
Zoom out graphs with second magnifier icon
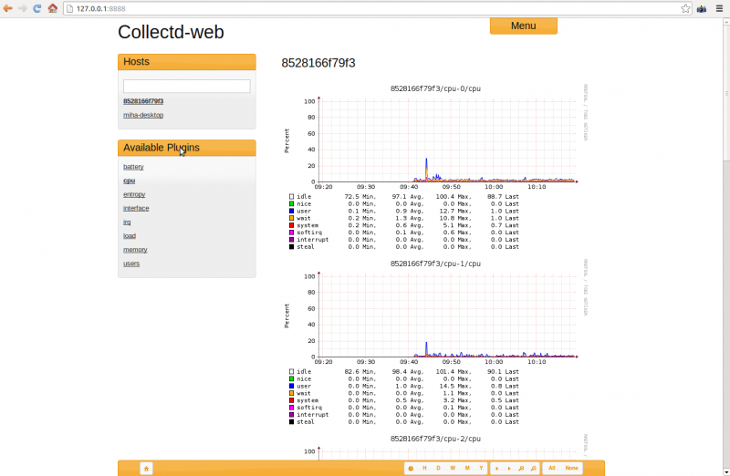532,468
